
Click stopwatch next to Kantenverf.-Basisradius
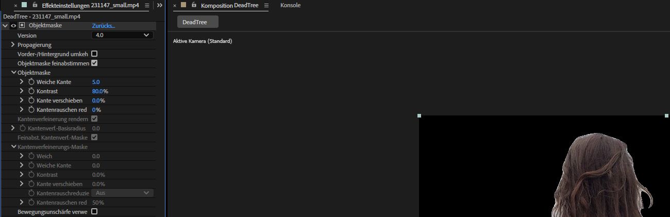[23, 128]
